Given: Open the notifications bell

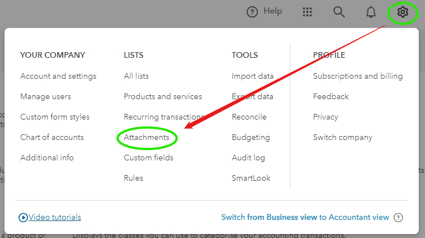Looking at the screenshot, I should pos(371,12).
